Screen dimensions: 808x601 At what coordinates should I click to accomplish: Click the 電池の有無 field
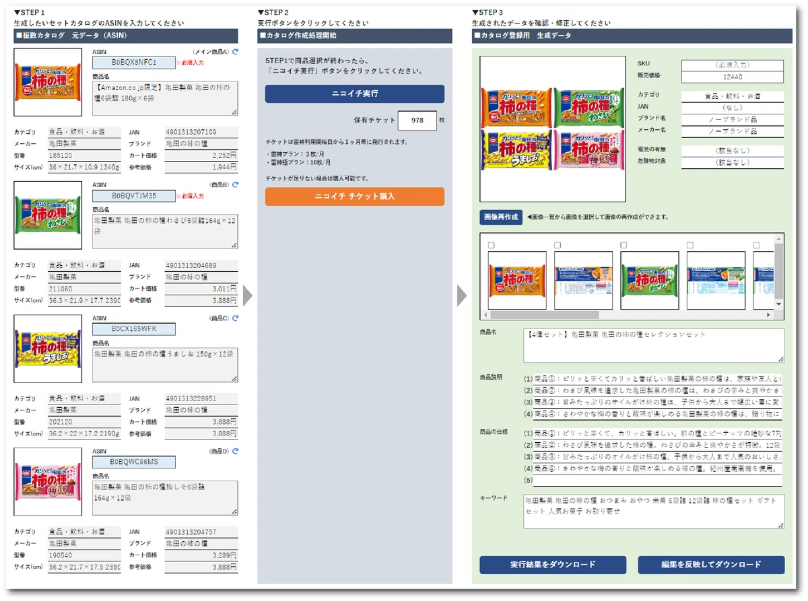[x=733, y=151]
